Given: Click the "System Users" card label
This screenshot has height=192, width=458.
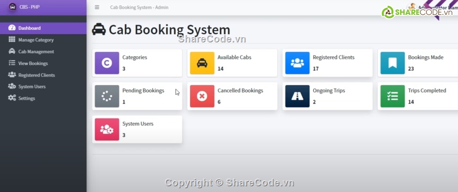Looking at the screenshot, I should (138, 124).
